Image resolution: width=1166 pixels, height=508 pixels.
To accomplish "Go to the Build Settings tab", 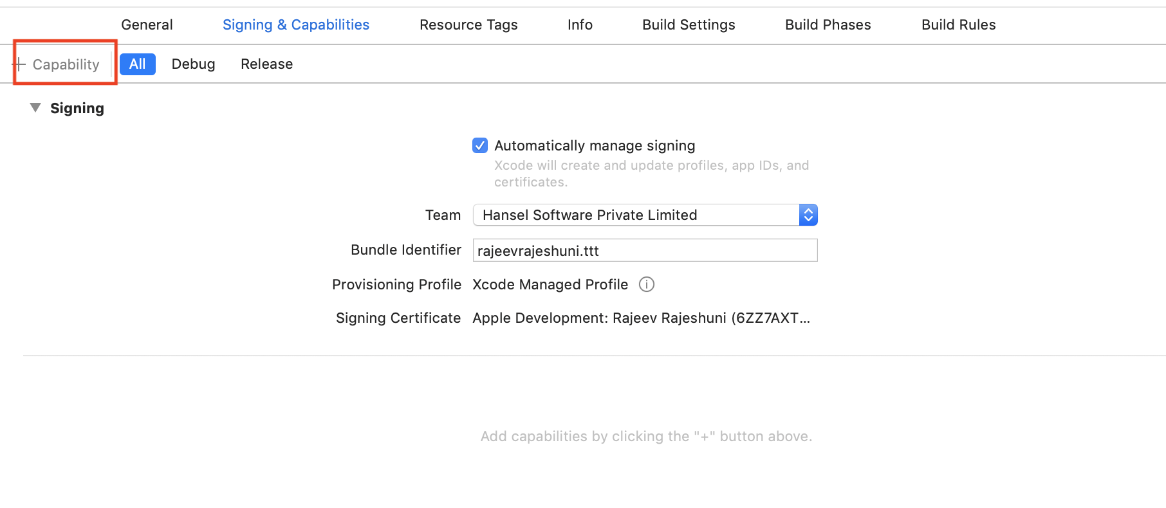I will pos(689,24).
